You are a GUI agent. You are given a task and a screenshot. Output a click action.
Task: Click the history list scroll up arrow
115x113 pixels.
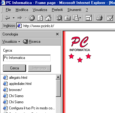click(58, 77)
